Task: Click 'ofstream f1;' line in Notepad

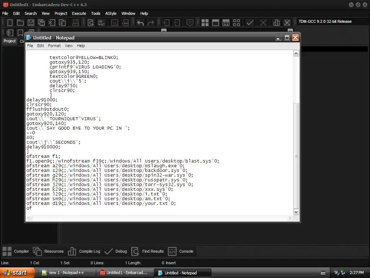Action: coord(43,156)
